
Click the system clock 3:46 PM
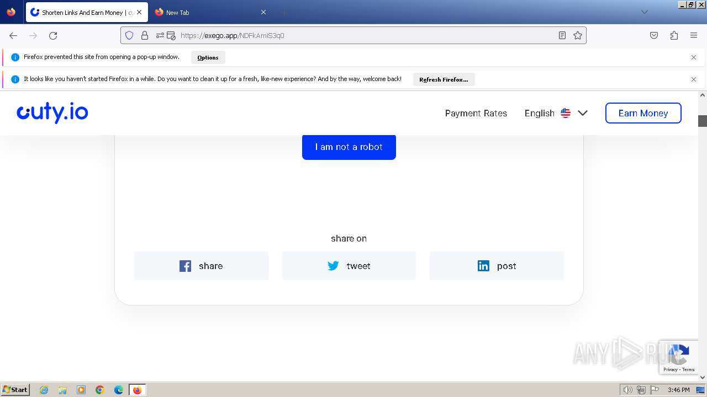coord(678,390)
